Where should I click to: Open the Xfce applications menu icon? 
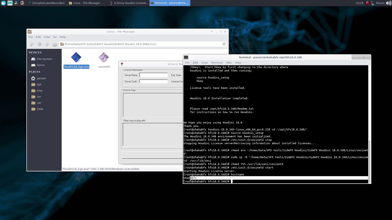[x=3, y=3]
